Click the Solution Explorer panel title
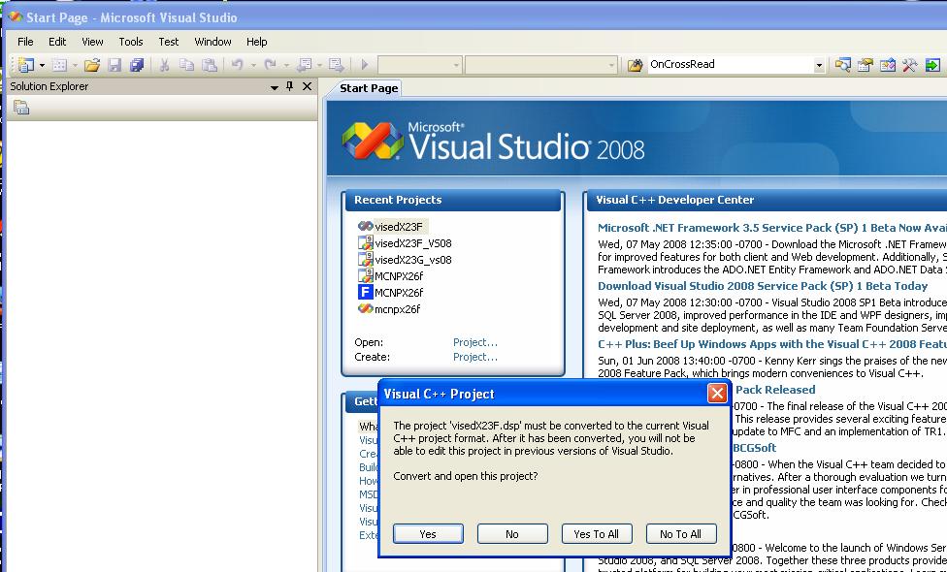This screenshot has width=947, height=572. [49, 86]
